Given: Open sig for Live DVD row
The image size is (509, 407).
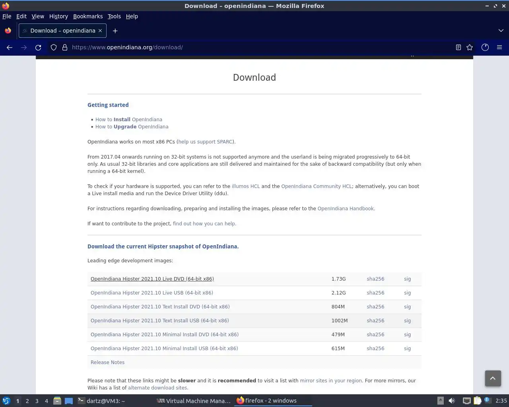Looking at the screenshot, I should pos(407,279).
